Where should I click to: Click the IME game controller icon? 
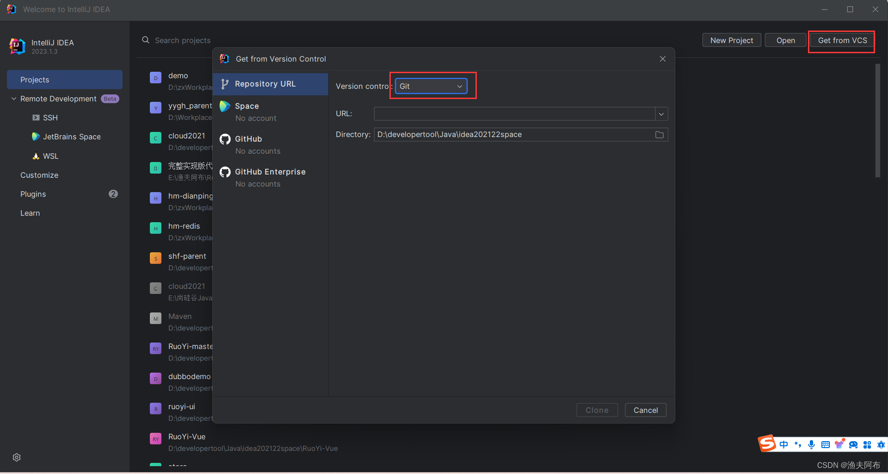853,445
